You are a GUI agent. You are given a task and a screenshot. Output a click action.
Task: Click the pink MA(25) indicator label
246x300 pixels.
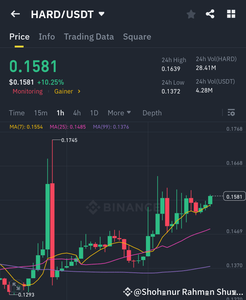click(68, 126)
